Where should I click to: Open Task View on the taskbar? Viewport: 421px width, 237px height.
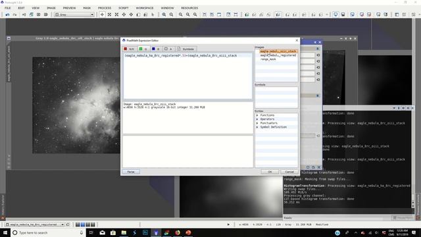point(91,232)
